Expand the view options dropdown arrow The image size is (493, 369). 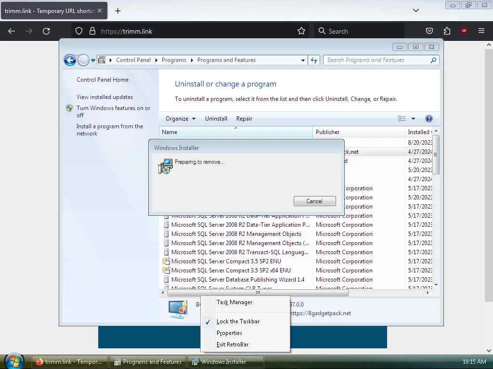pyautogui.click(x=413, y=119)
